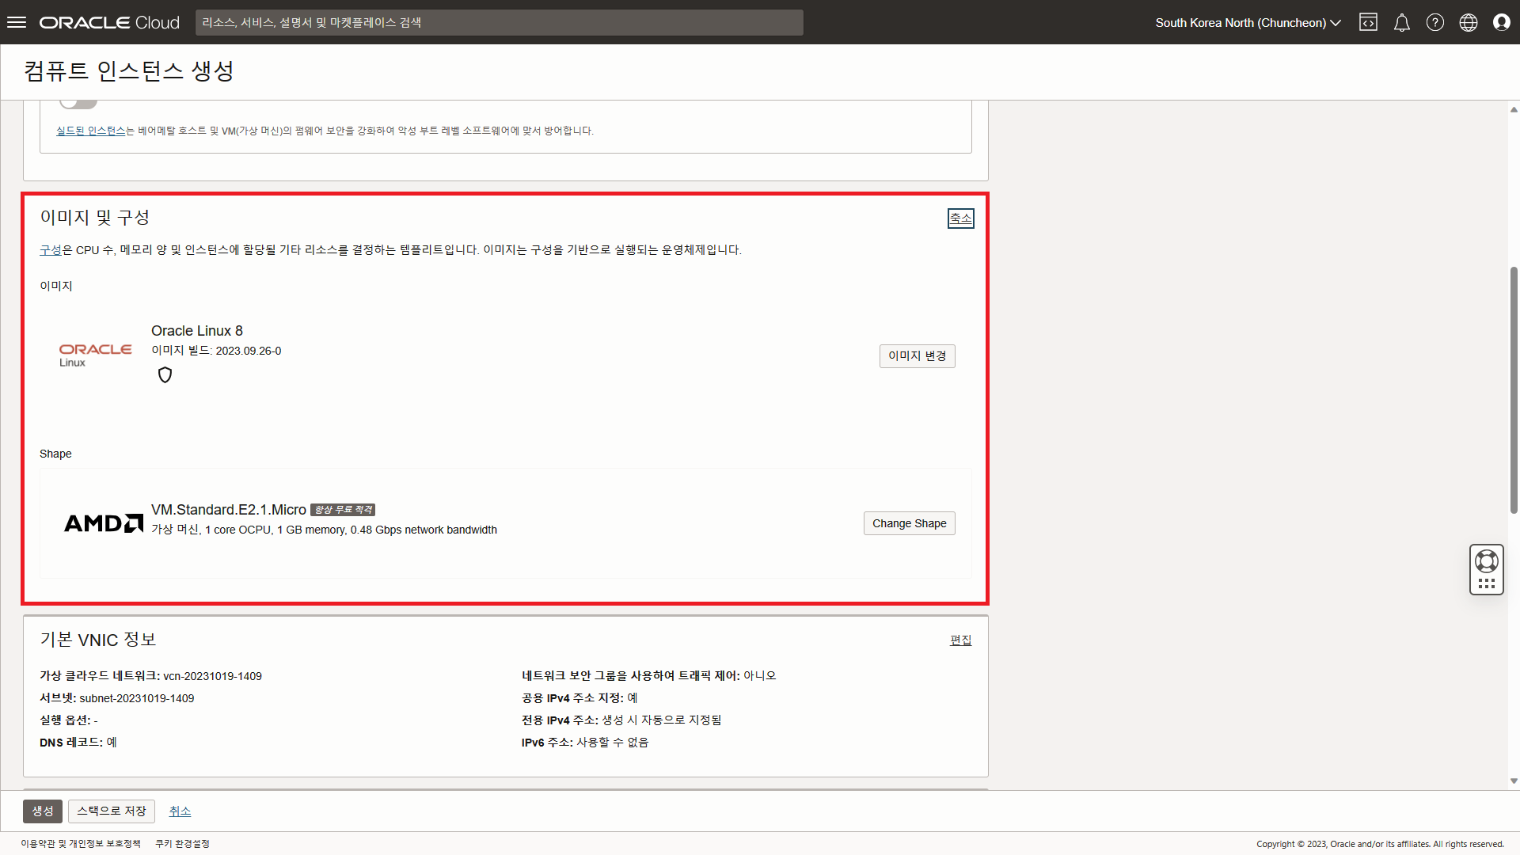
Task: Click 편집 to edit the 기본 VNIC 정보 section
Action: coord(960,640)
